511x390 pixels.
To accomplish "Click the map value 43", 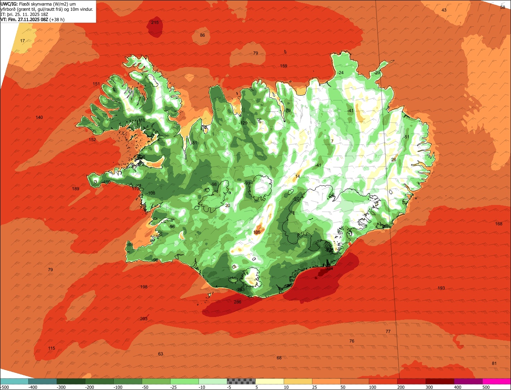I will pos(444,10).
